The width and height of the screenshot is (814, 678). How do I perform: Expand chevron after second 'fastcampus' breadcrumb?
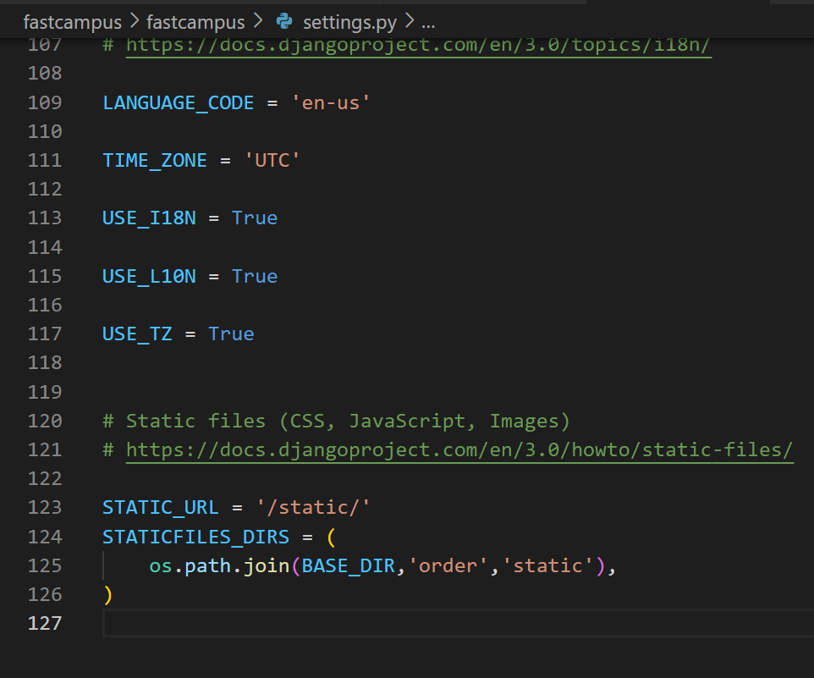(257, 21)
